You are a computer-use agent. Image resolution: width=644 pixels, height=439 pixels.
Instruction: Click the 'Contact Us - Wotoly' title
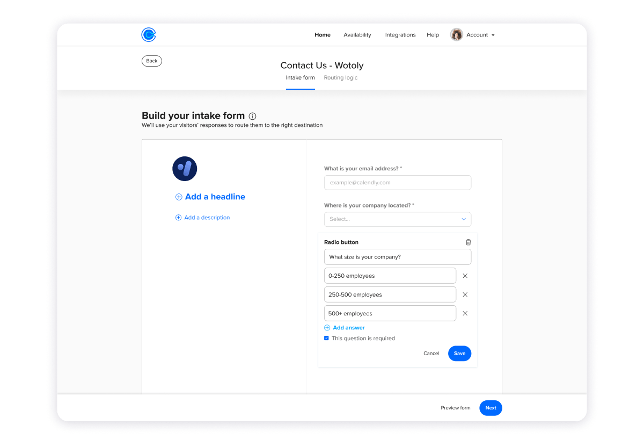[x=322, y=66]
